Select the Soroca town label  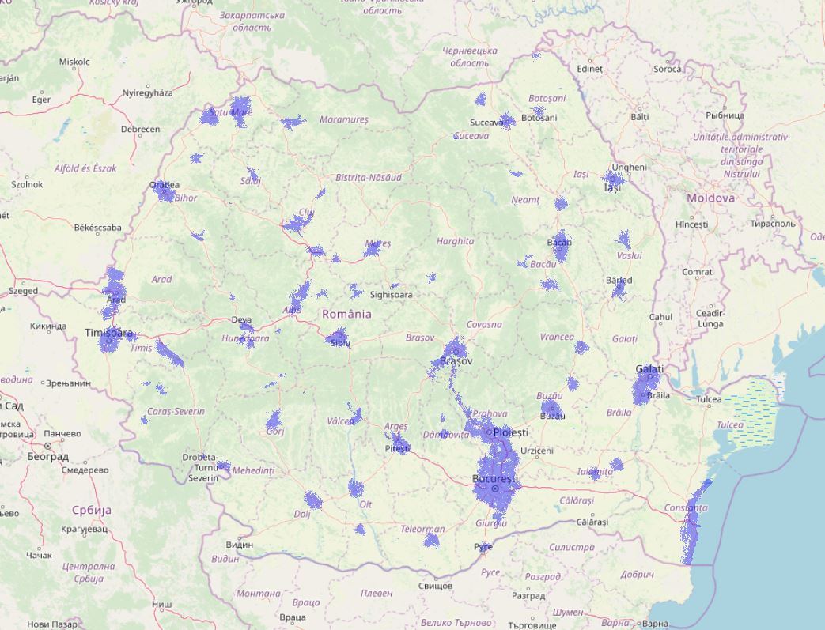click(667, 69)
